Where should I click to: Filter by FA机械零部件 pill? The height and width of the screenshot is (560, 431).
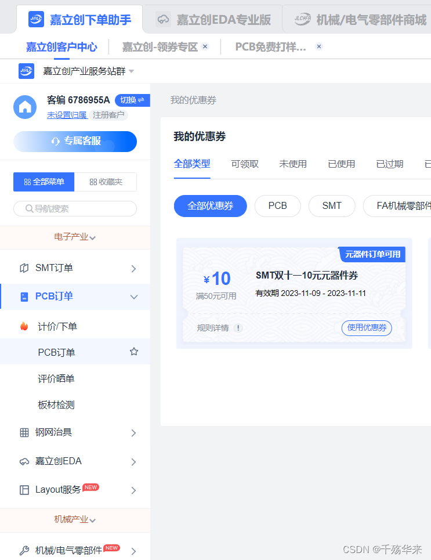pos(397,205)
